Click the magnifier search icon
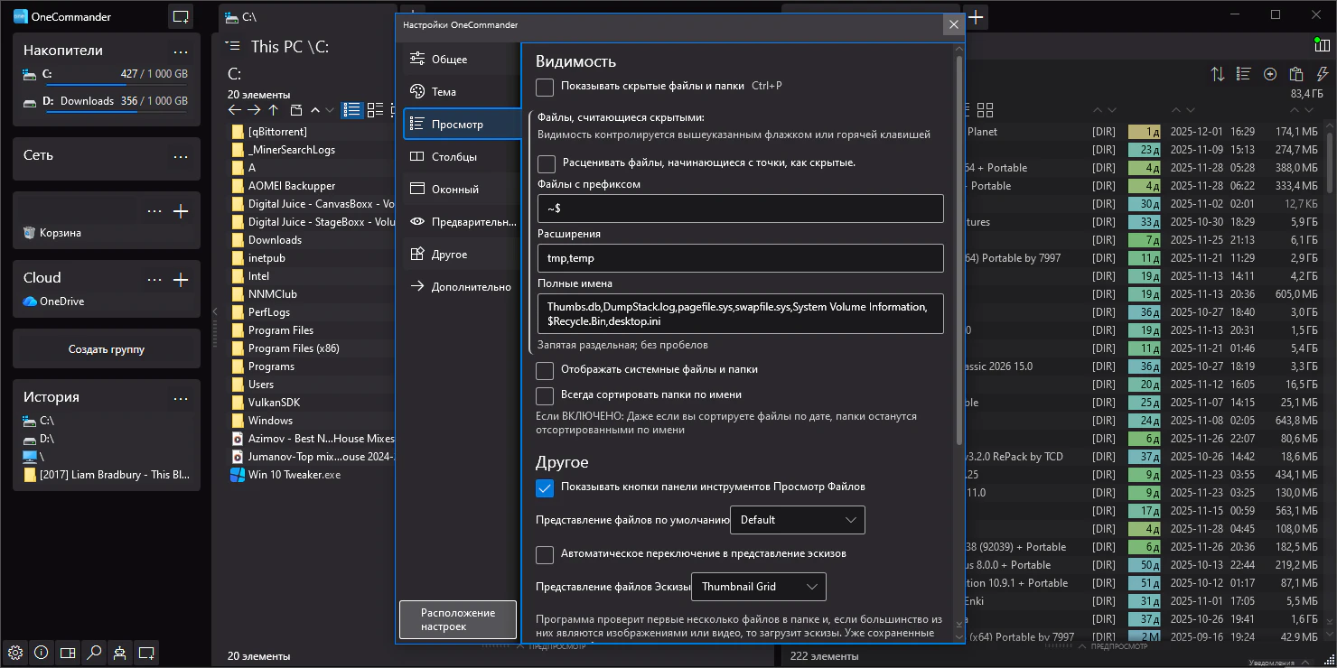The height and width of the screenshot is (668, 1337). tap(93, 652)
